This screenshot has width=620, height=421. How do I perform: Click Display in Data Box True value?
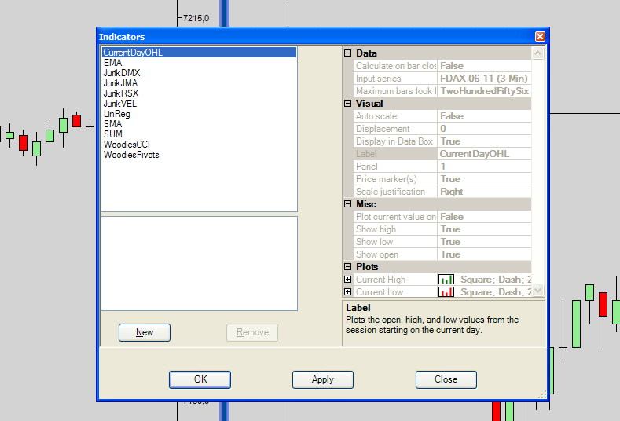(484, 141)
